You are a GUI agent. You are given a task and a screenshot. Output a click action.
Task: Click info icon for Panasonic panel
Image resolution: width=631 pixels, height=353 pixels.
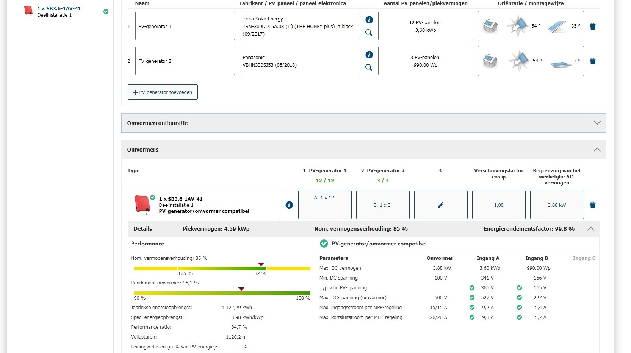(x=369, y=55)
